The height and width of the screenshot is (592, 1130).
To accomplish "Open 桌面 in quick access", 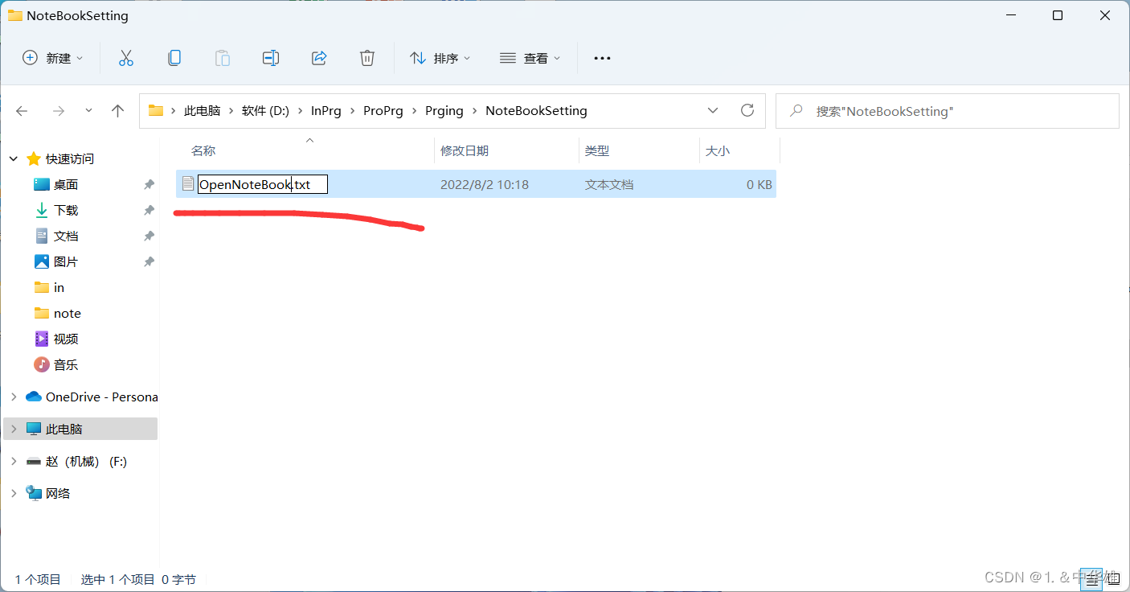I will pyautogui.click(x=66, y=184).
